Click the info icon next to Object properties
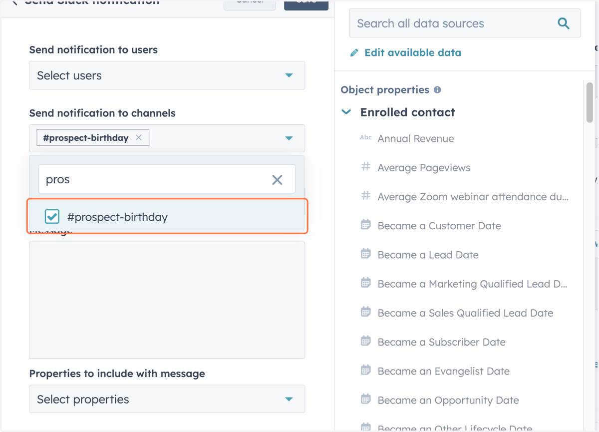 (437, 90)
